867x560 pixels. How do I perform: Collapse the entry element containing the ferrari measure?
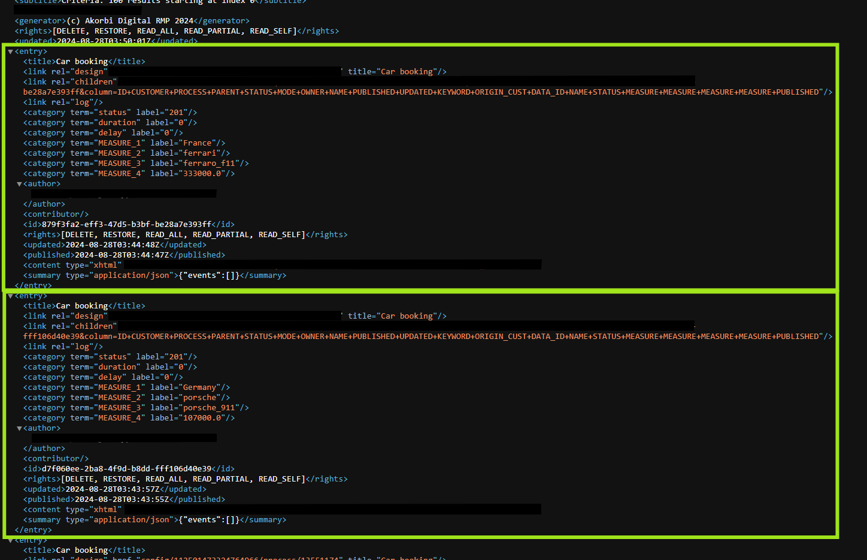coord(10,52)
